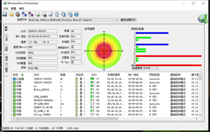Screen dimensions: 210x132
Task: Click the lock icon in the Midea_AC0016 row
Action: 76,89
